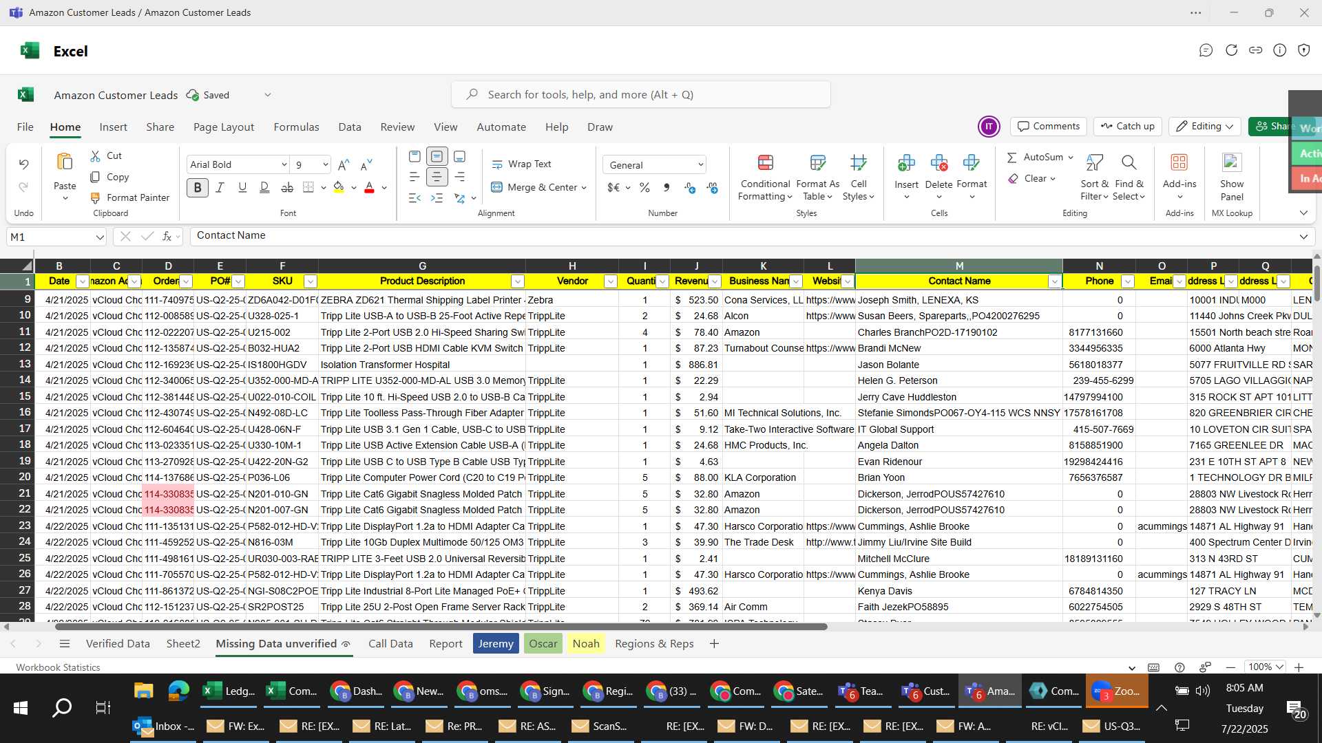Toggle Middle Align

pyautogui.click(x=437, y=156)
